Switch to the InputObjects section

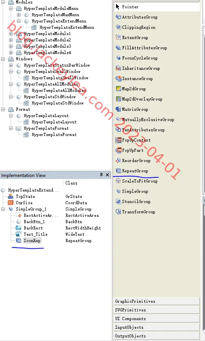point(156,327)
